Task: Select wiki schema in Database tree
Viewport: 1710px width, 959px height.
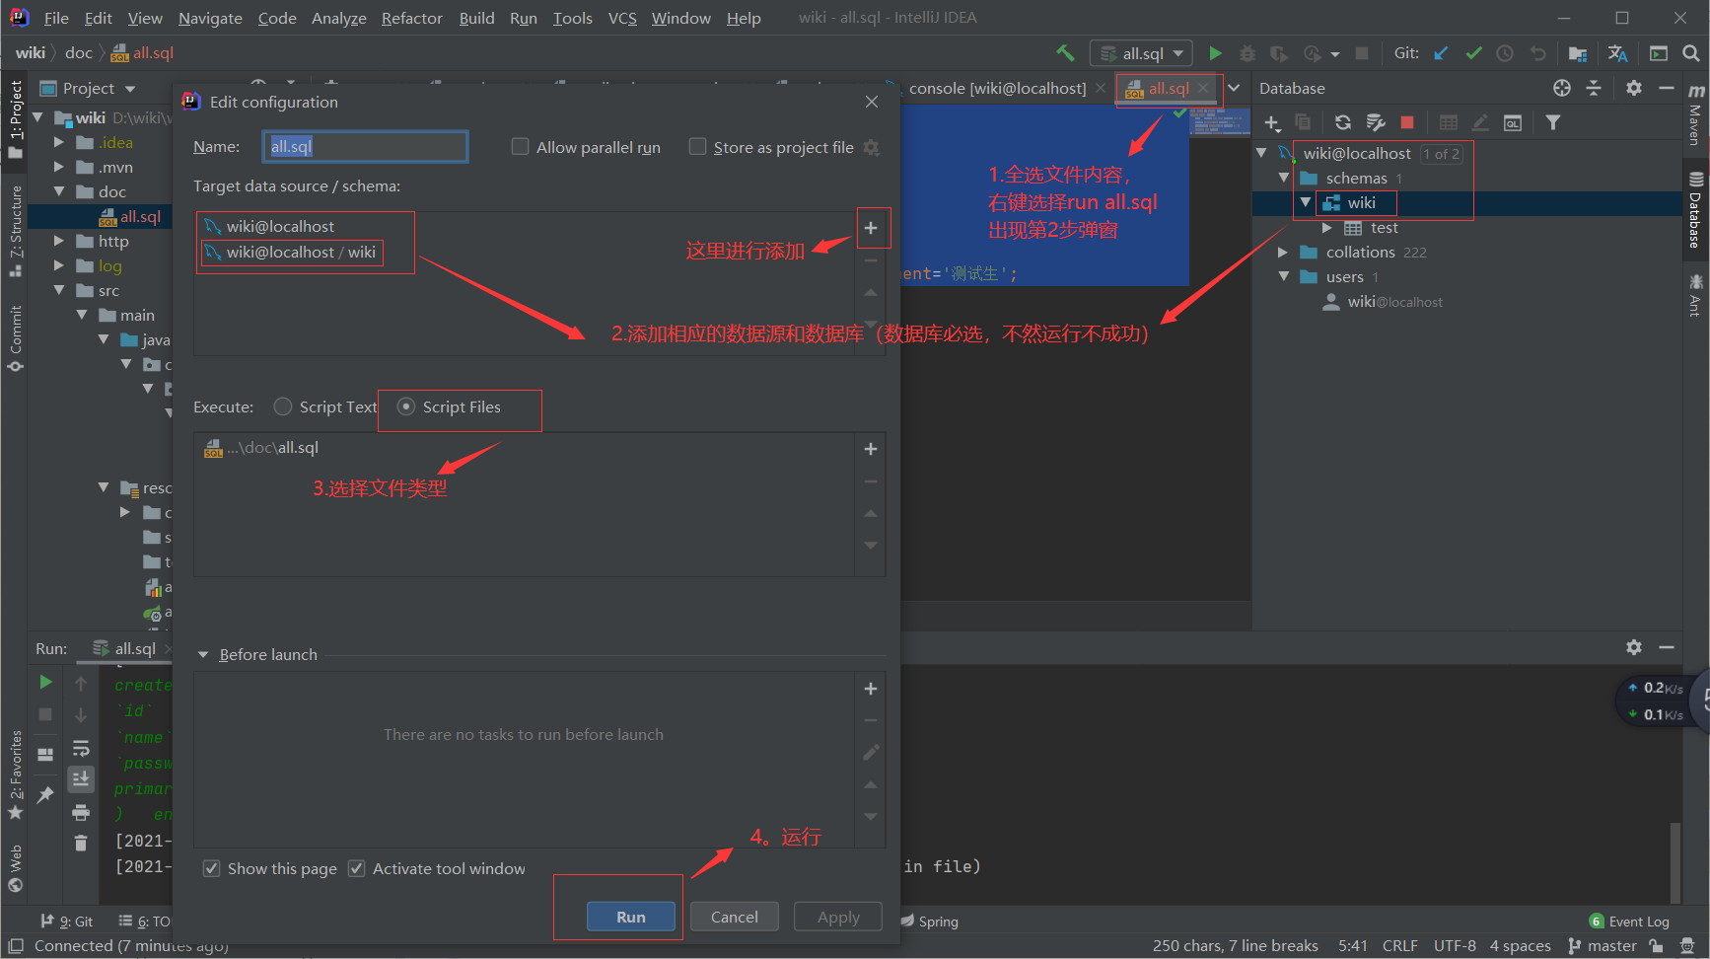Action: pyautogui.click(x=1361, y=202)
